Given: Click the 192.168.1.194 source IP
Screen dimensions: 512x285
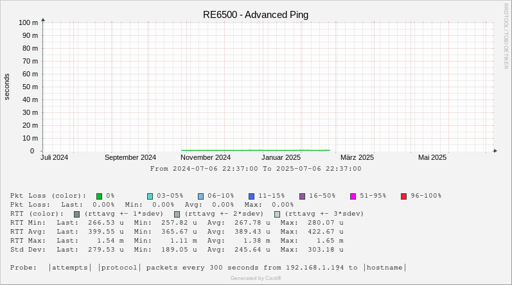Looking at the screenshot, I should 315,268.
